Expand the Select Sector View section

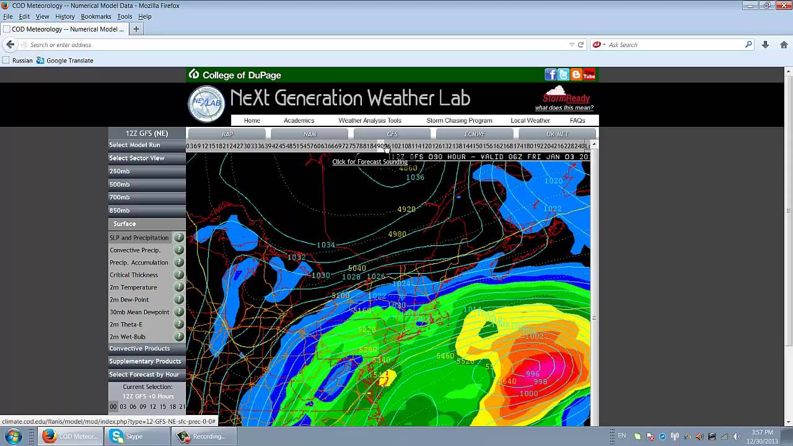pyautogui.click(x=147, y=158)
